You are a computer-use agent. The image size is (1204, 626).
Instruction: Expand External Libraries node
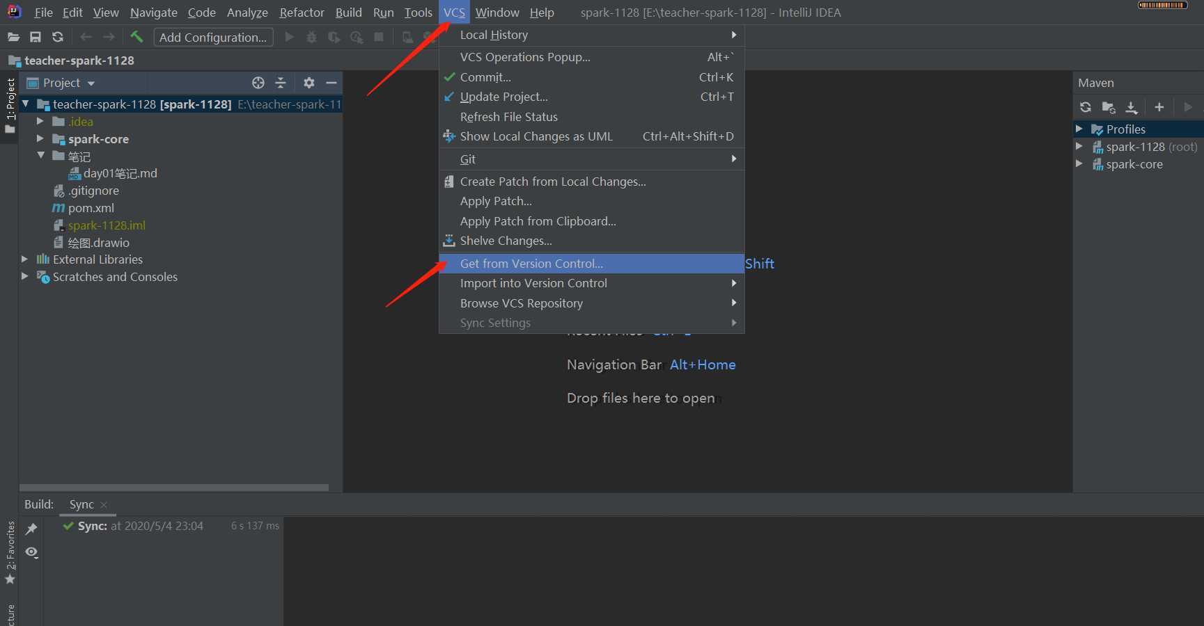(25, 259)
